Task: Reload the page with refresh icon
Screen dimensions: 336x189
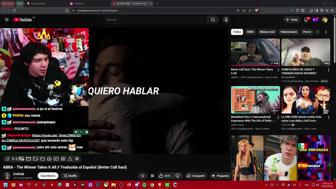Action: pos(14,10)
